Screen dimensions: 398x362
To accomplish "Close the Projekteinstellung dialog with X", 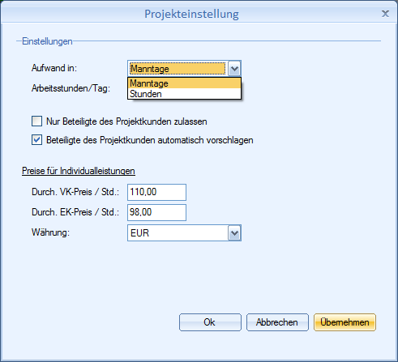I will [x=385, y=14].
